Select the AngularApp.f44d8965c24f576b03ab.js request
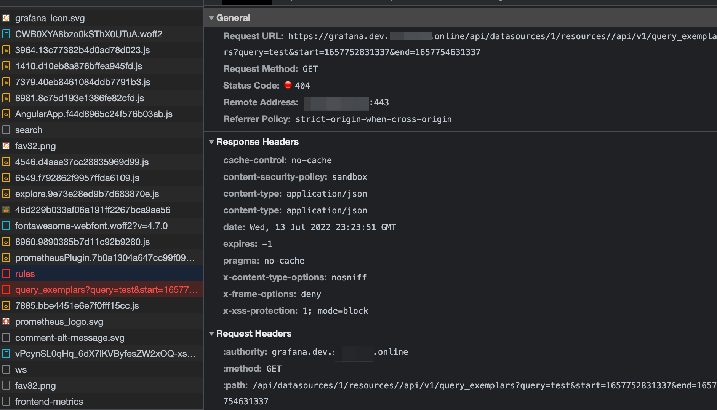Screen dimensions: 717x410 94,114
